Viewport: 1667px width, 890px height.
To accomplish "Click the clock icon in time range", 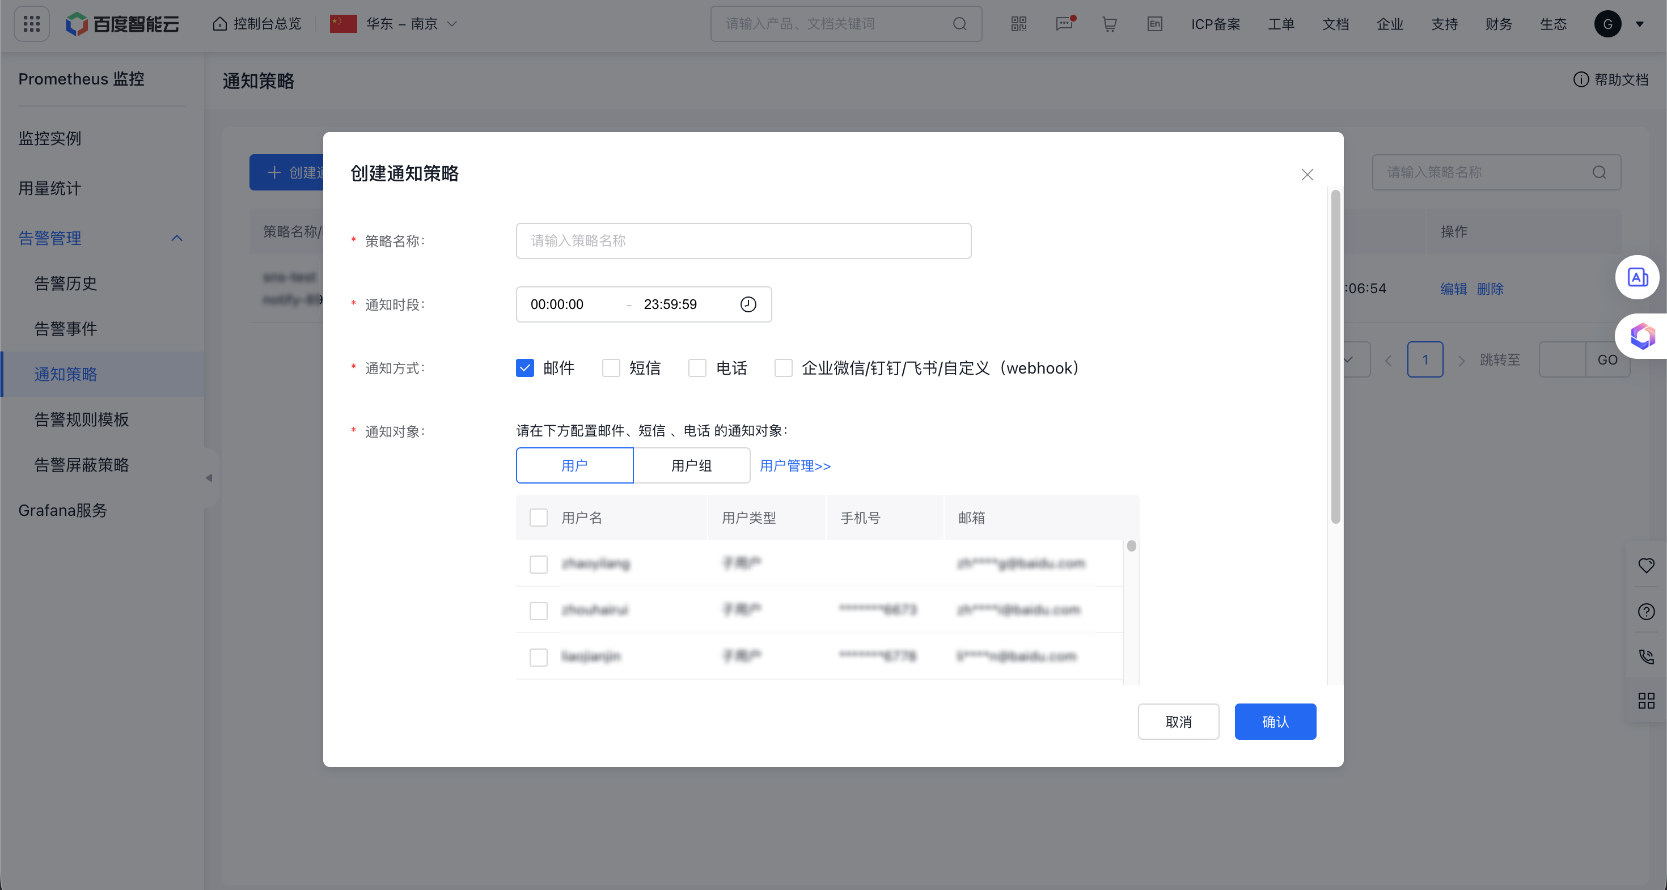I will [748, 304].
